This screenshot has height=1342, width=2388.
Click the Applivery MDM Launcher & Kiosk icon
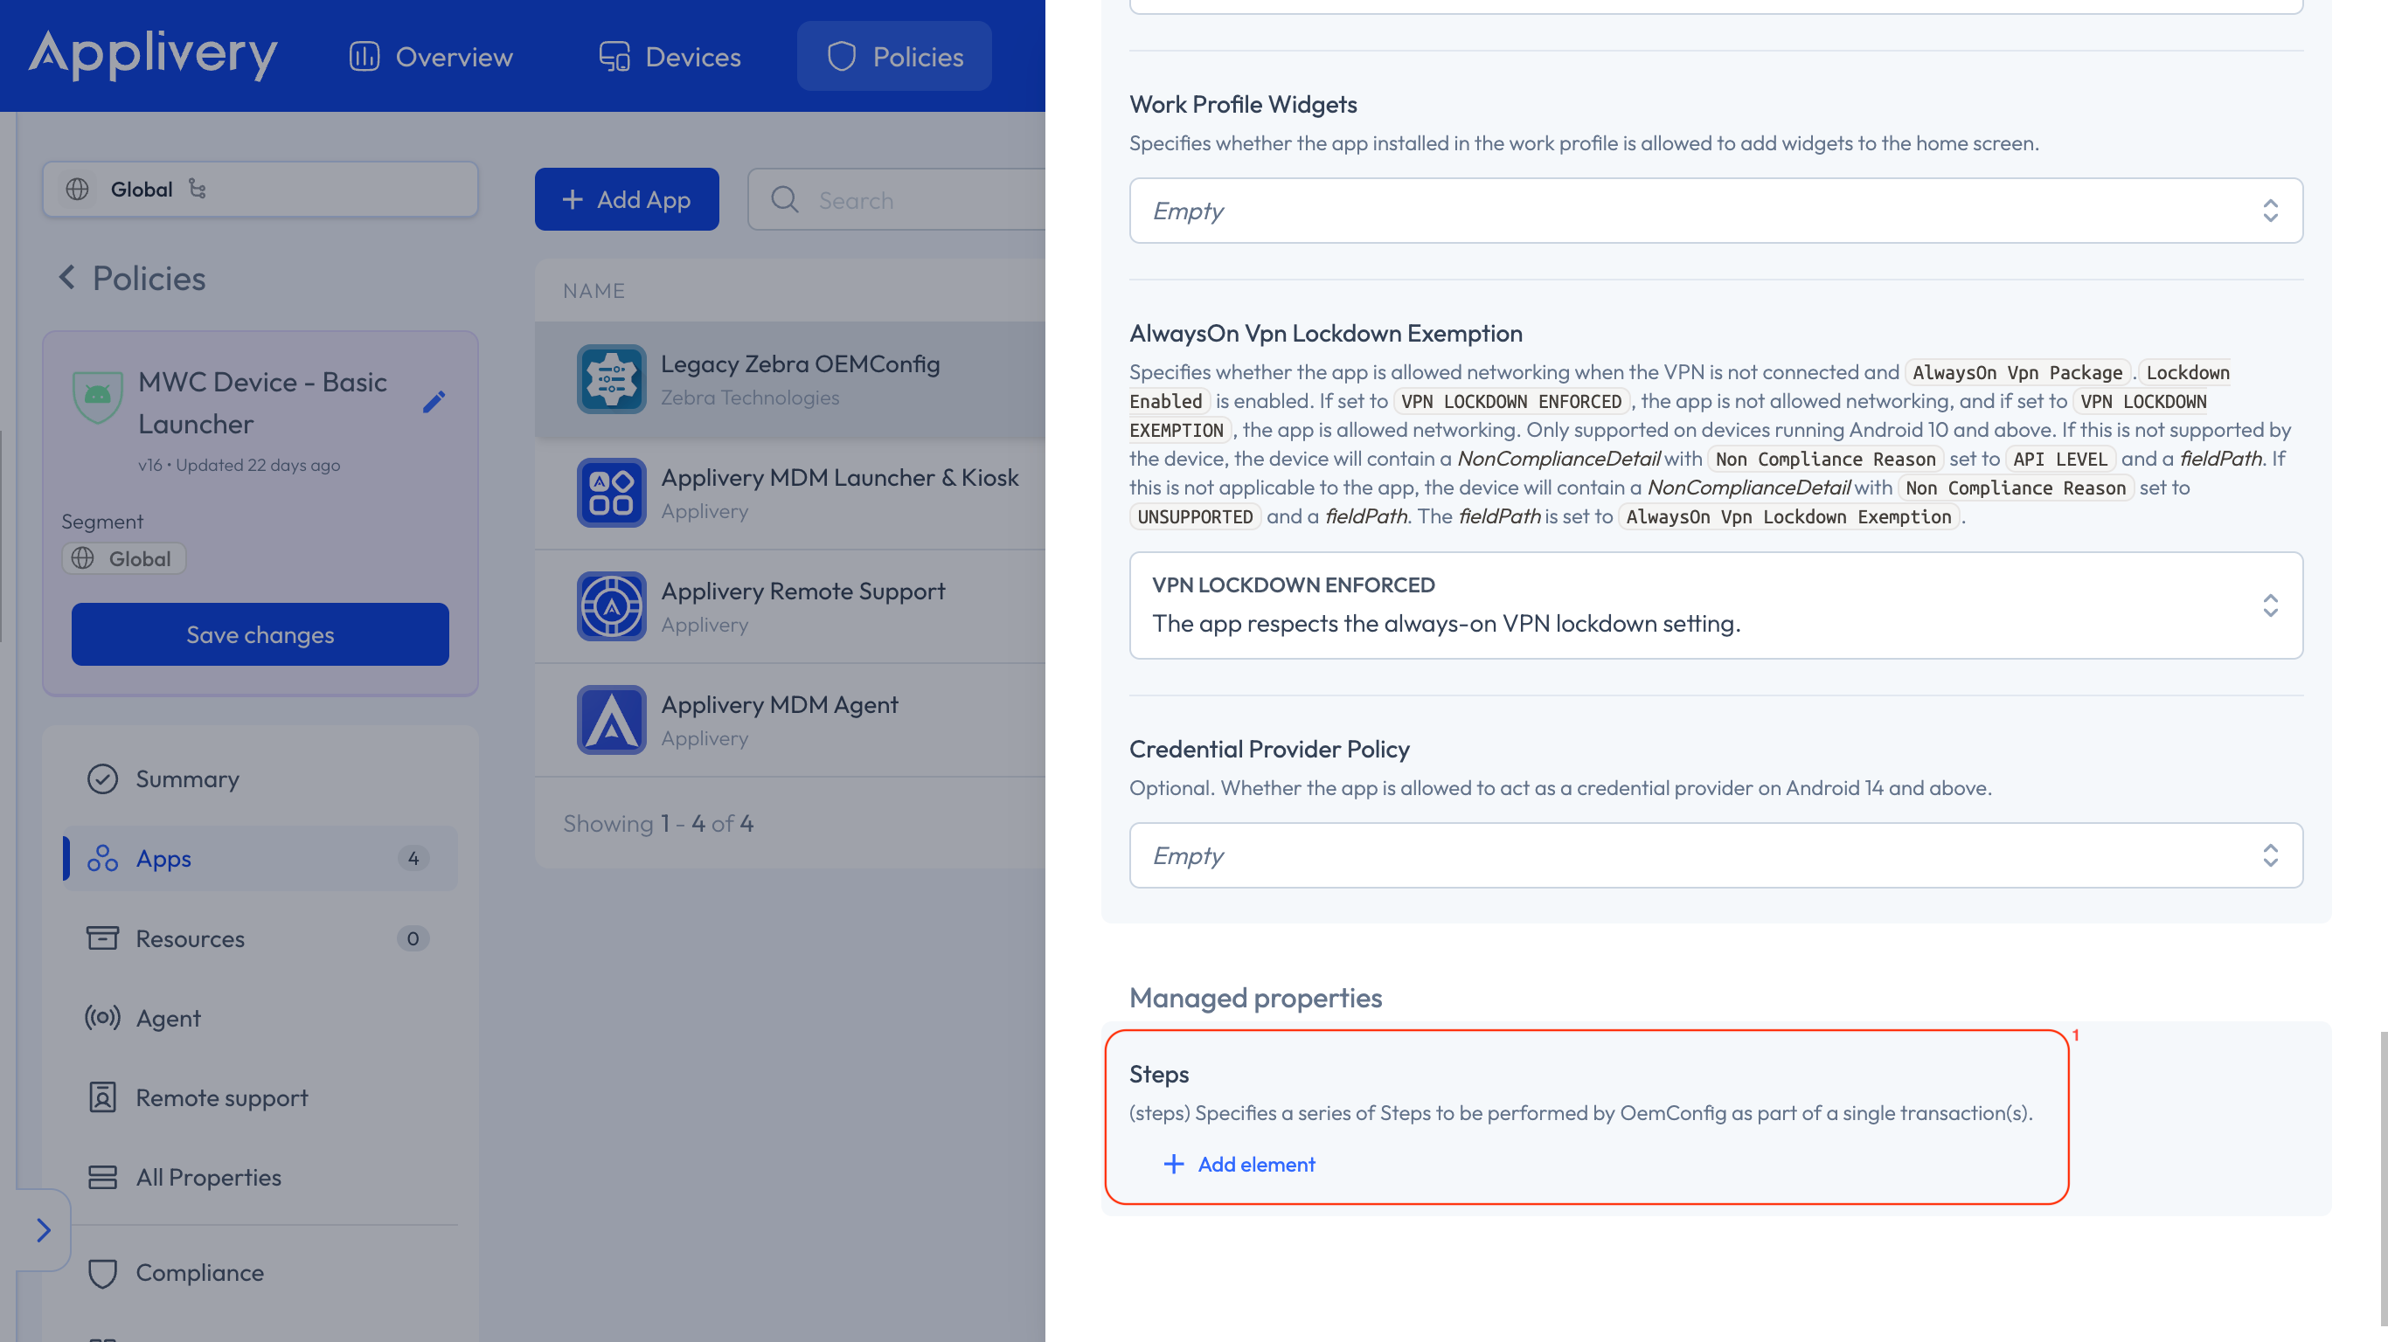[611, 492]
